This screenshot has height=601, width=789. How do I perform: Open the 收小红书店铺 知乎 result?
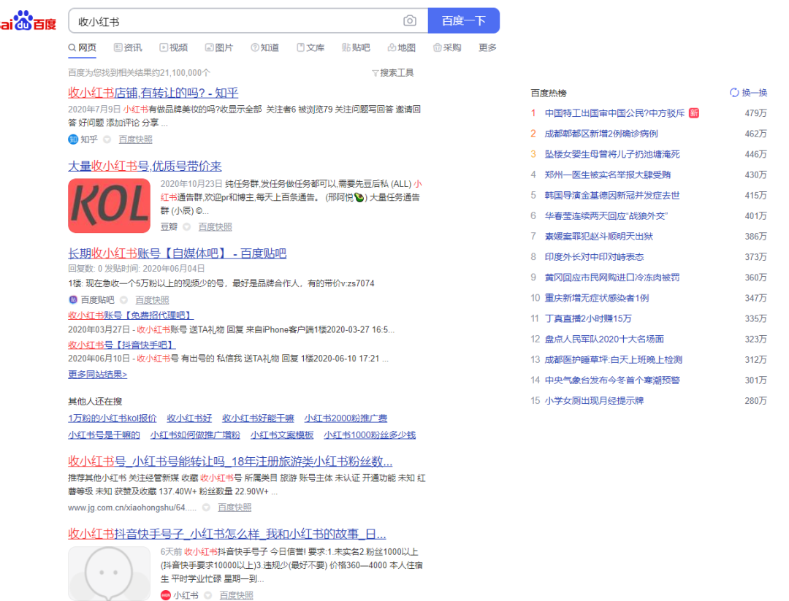153,93
